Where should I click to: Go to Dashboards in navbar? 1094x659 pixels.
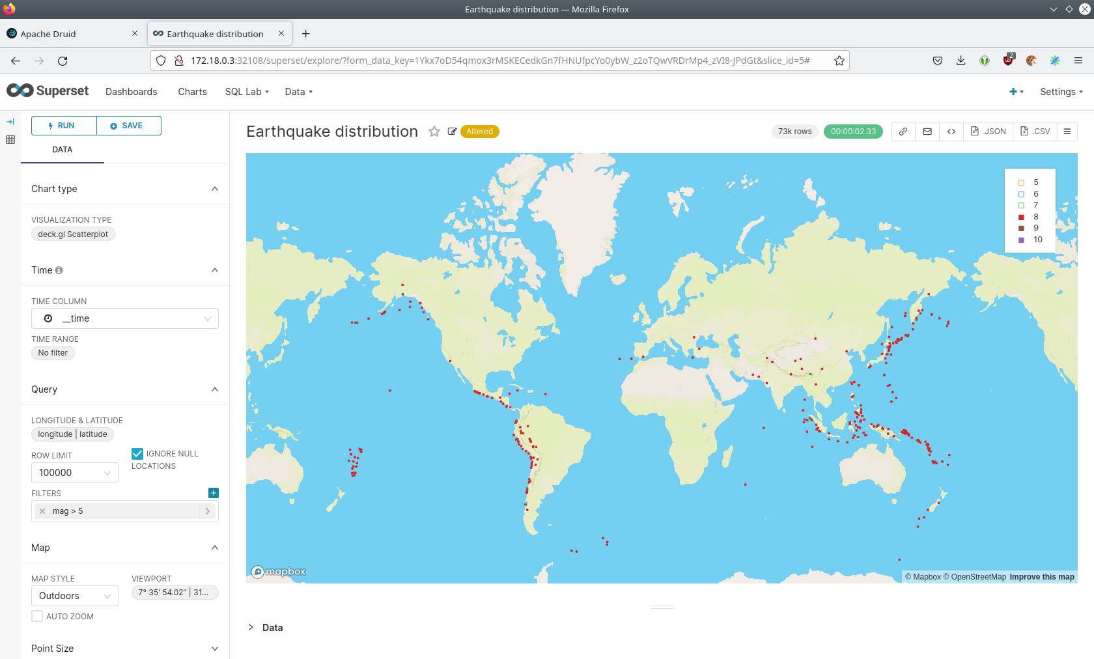pos(132,92)
